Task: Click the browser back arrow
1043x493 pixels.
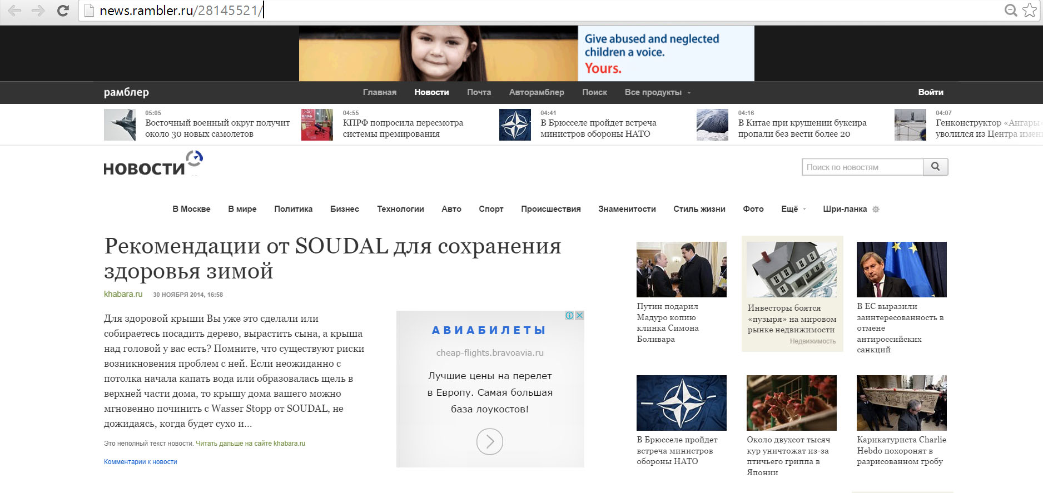Action: (15, 11)
